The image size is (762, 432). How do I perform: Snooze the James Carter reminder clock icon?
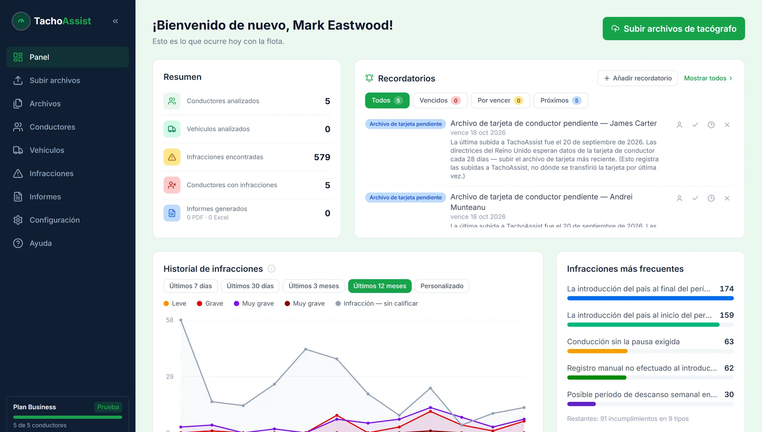pyautogui.click(x=711, y=125)
